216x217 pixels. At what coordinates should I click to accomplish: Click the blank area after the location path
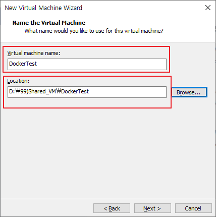point(127,92)
